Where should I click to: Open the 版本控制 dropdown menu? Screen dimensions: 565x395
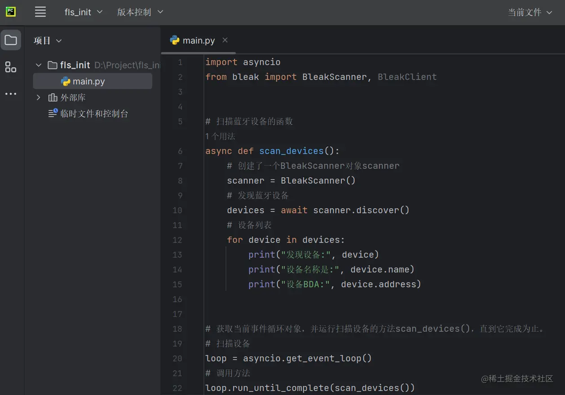pos(140,12)
